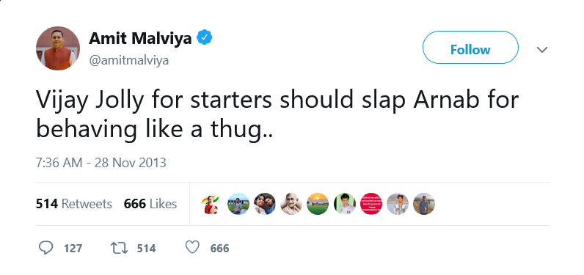584x275 pixels.
Task: Click the blue verified badge
Action: [205, 38]
